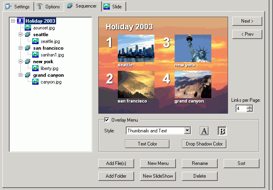Screen dimensions: 273x190
Task: Increase Links per Page with up arrow
Action: 250,107
